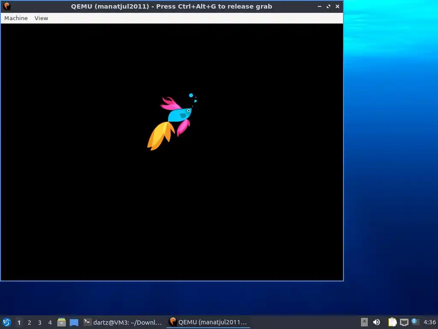Open the clipboard manager tray icon
Viewport: 438px width, 329px height.
[392, 322]
